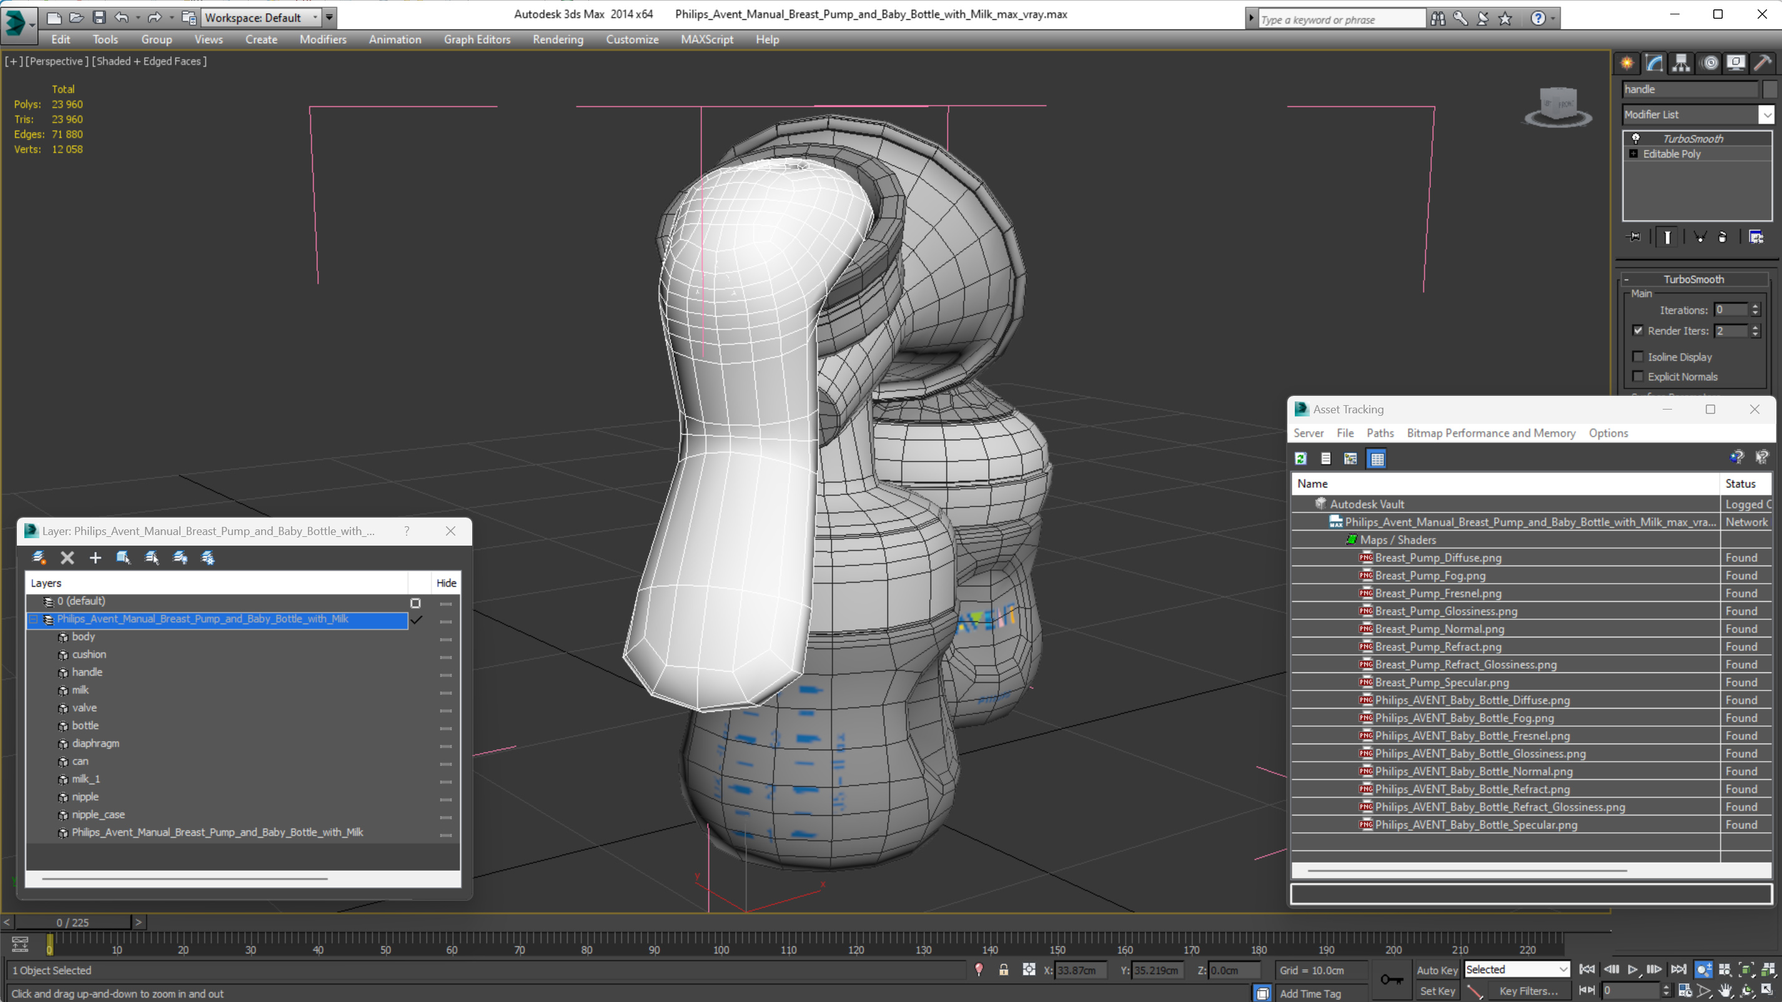This screenshot has width=1782, height=1002.
Task: Open Paths menu in Asset Tracking
Action: click(x=1379, y=433)
